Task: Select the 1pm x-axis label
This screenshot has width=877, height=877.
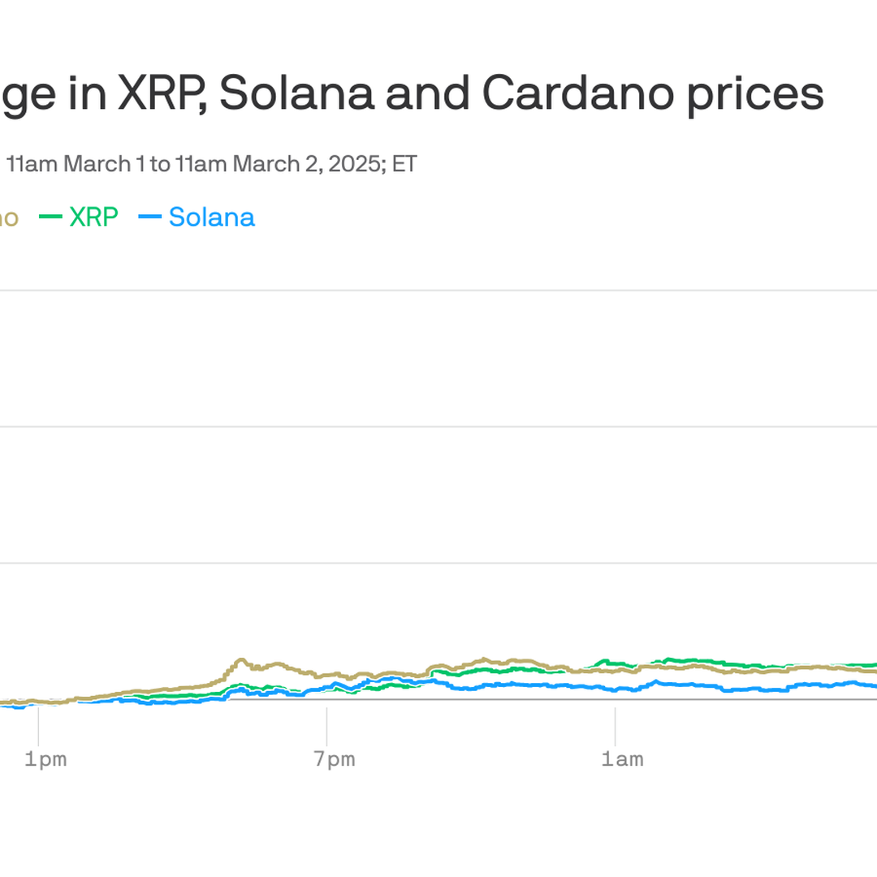Action: (x=45, y=759)
